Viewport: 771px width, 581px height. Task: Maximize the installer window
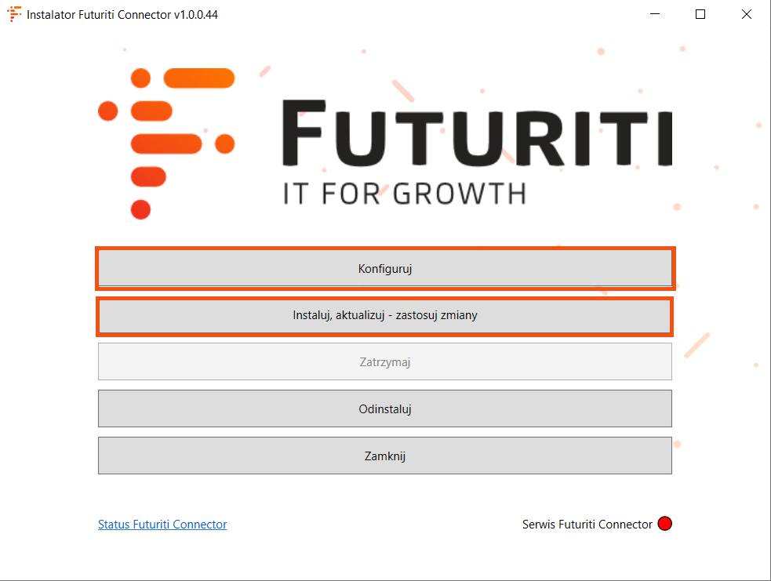coord(700,14)
